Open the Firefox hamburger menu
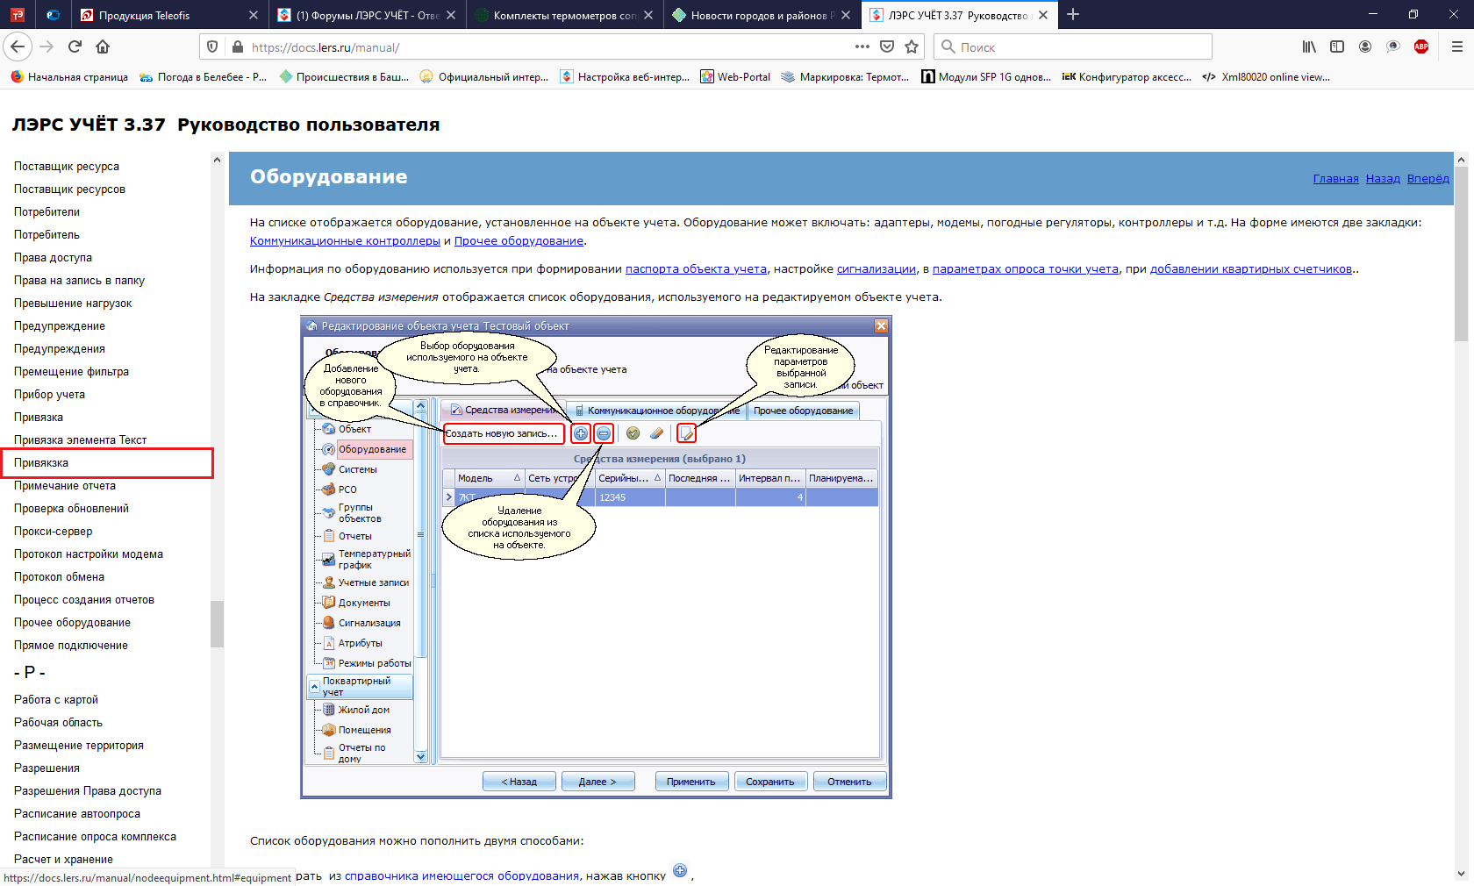 [1456, 46]
